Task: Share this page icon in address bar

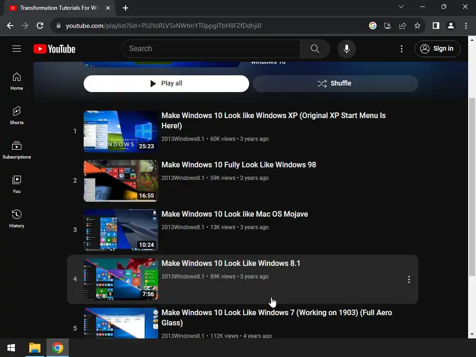Action: pos(403,26)
